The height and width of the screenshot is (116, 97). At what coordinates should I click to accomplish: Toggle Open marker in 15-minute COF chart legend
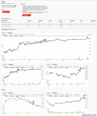[50, 68]
